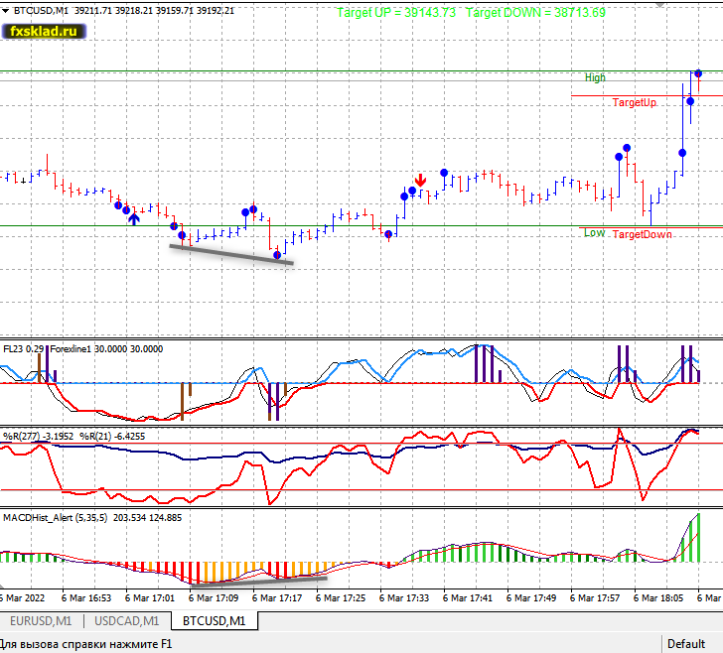Image resolution: width=723 pixels, height=653 pixels.
Task: Open the Default profile in status bar
Action: coord(686,644)
